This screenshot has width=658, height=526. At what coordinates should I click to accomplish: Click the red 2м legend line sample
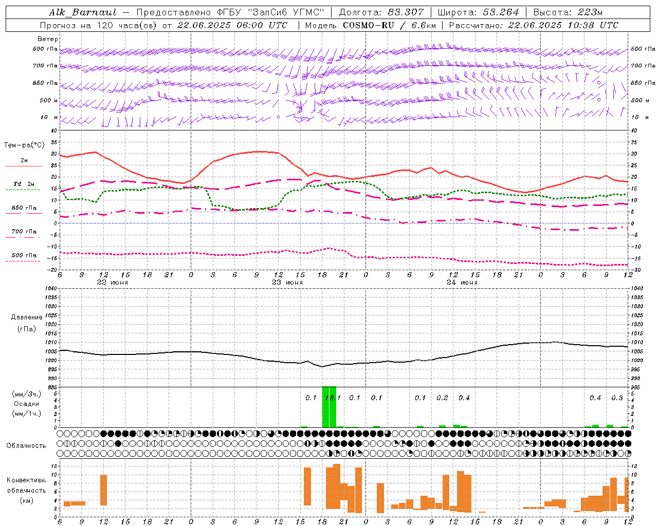[24, 166]
